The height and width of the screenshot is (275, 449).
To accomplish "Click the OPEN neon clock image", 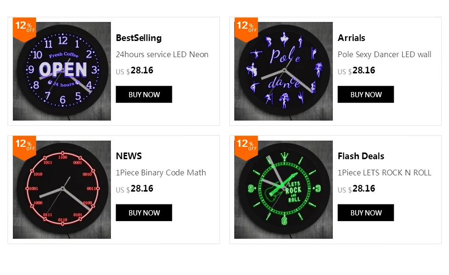I will click(62, 71).
